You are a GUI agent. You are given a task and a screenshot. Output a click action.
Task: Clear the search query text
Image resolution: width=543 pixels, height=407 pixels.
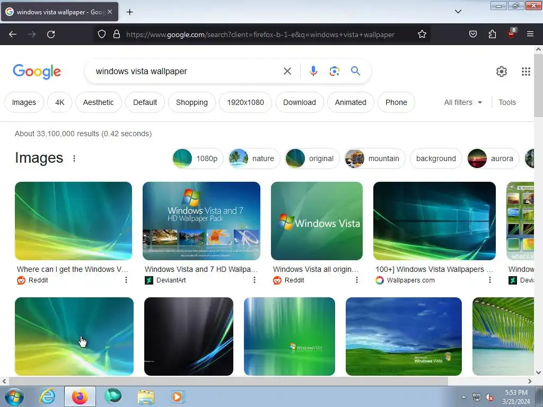point(287,71)
